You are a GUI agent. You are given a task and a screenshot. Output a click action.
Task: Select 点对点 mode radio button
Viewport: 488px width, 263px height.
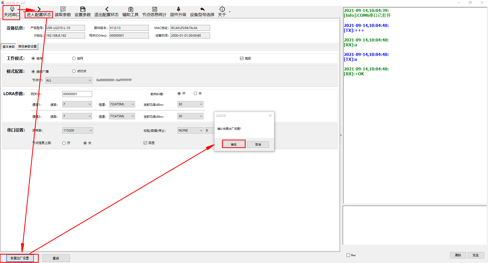pos(74,71)
